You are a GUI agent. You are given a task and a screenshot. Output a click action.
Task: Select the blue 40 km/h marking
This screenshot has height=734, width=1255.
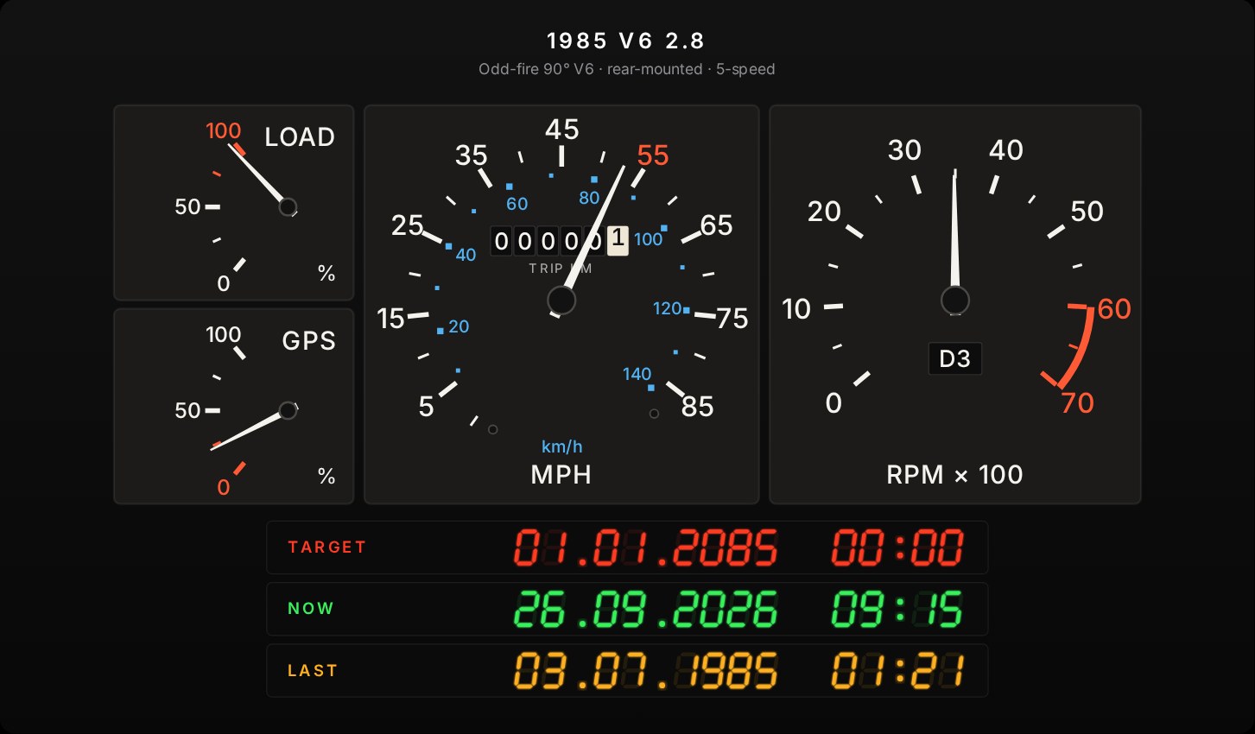466,255
